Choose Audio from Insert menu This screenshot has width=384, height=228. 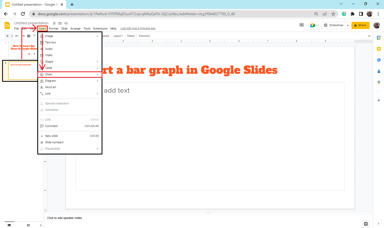point(70,49)
